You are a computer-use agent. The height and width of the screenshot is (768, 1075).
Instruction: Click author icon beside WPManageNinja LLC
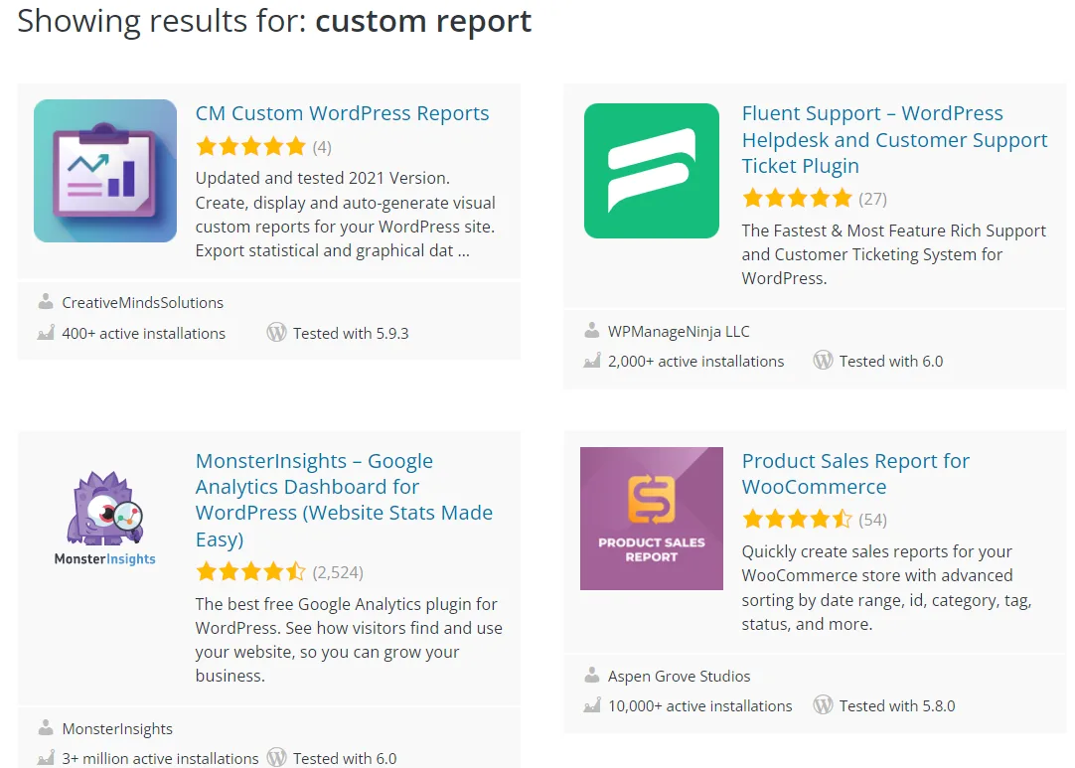tap(592, 331)
